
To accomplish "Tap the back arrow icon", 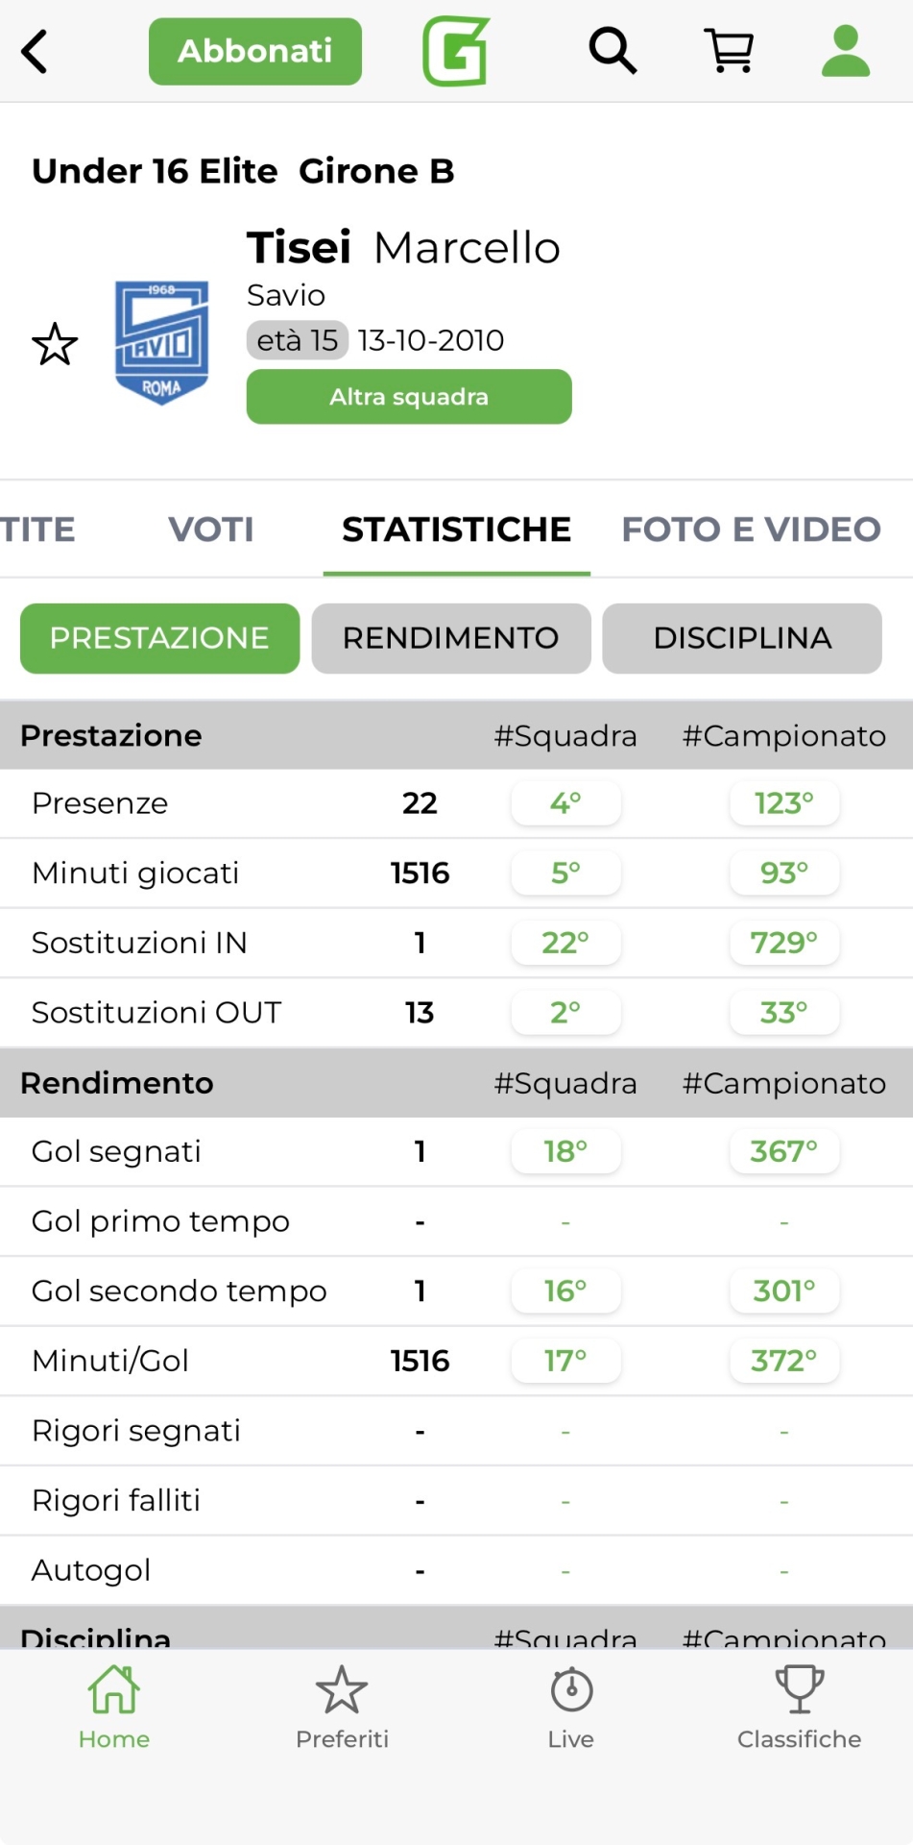I will tap(36, 52).
